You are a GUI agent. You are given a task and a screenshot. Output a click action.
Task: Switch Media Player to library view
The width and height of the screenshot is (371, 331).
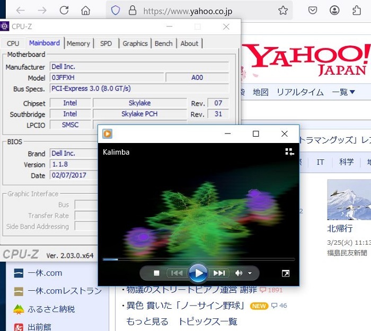289,151
